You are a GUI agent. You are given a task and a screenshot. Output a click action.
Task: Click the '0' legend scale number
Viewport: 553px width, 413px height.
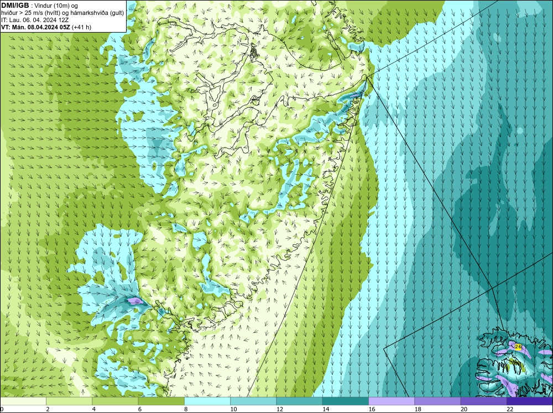tap(2, 409)
